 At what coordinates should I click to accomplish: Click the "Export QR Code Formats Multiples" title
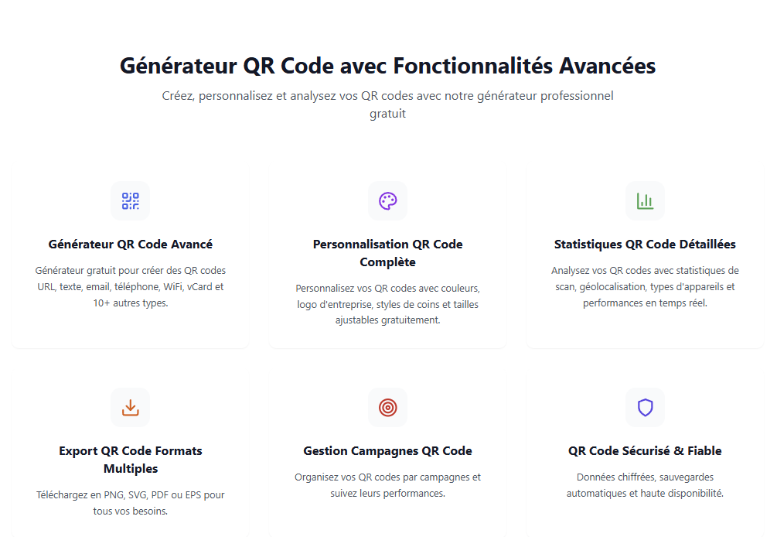(x=130, y=460)
